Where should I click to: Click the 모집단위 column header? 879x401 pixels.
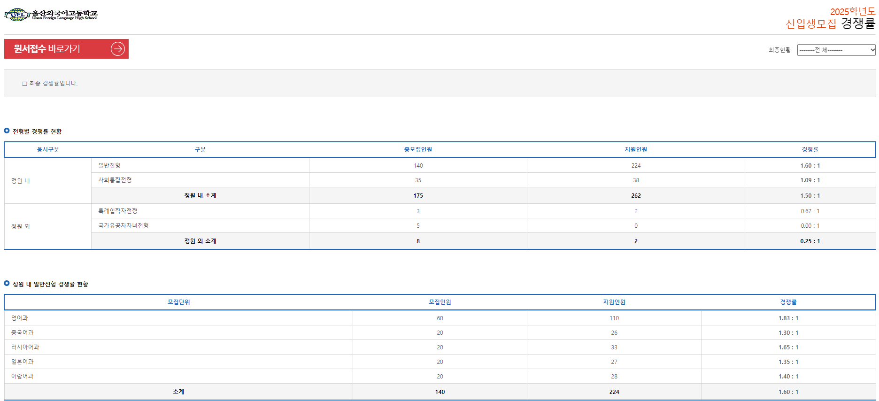pos(179,302)
